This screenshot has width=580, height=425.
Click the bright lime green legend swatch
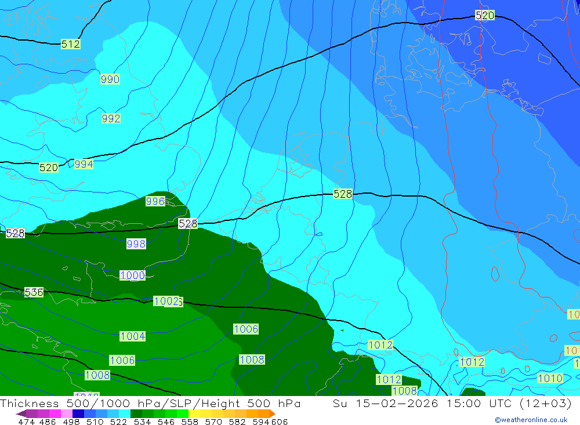coord(183,413)
